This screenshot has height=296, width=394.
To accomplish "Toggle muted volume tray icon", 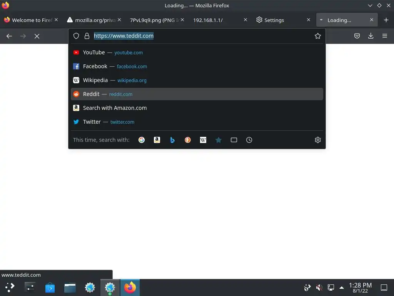I will 319,288.
